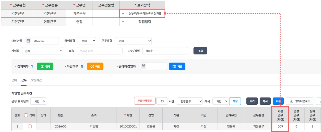Click the 대상년월 date field 2026-06
Screen dimensions: 321x132
point(42,41)
